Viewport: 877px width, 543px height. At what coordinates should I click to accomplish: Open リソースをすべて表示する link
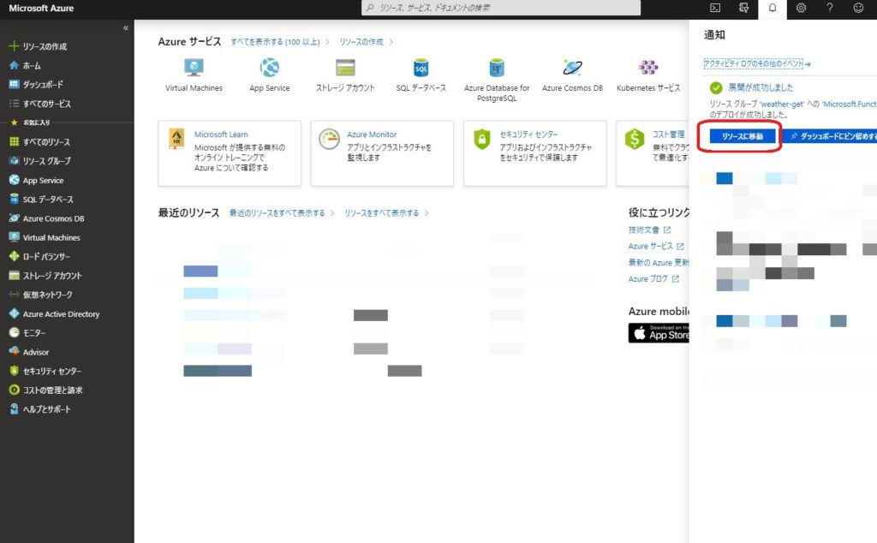pos(381,213)
